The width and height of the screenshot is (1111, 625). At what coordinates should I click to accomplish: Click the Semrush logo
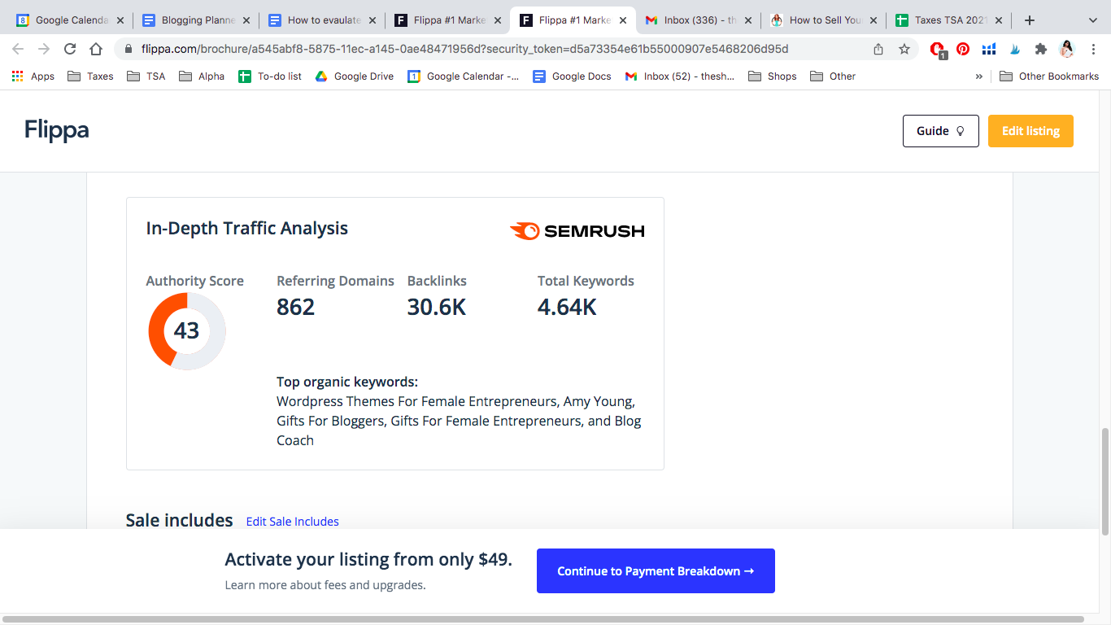577,231
